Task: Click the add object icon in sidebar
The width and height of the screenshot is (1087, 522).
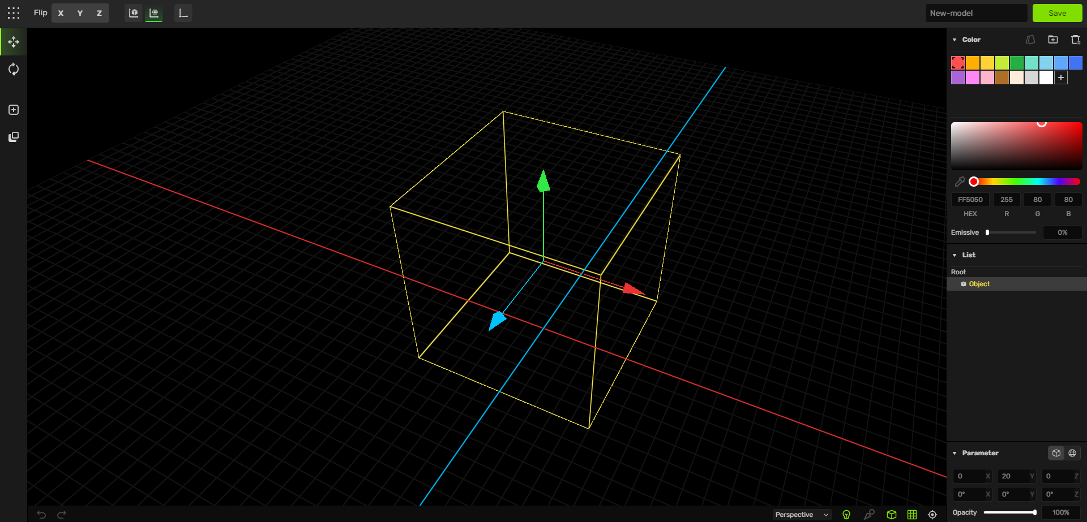Action: (x=14, y=110)
